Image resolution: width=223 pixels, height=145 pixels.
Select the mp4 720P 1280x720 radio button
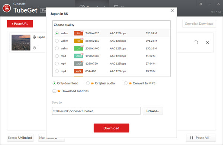tap(57, 64)
